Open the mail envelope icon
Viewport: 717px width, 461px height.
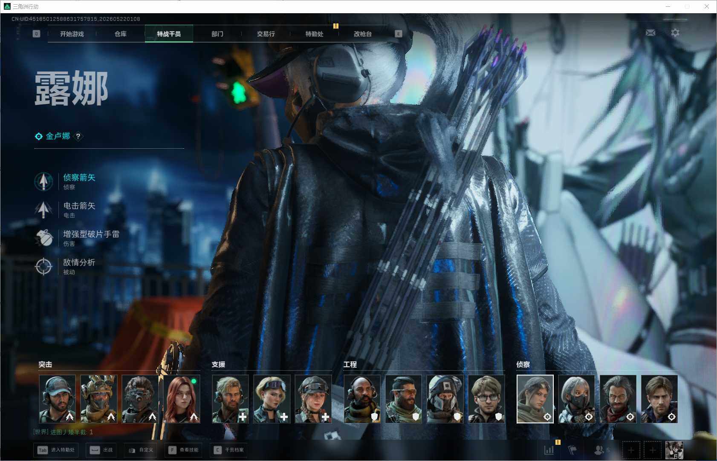click(x=651, y=33)
